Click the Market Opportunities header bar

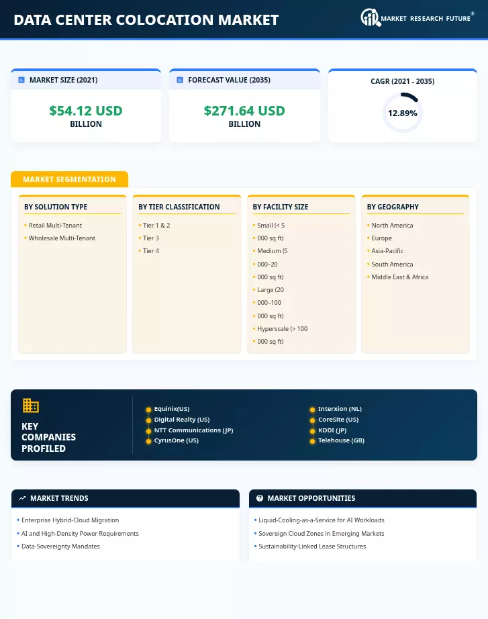tap(362, 498)
